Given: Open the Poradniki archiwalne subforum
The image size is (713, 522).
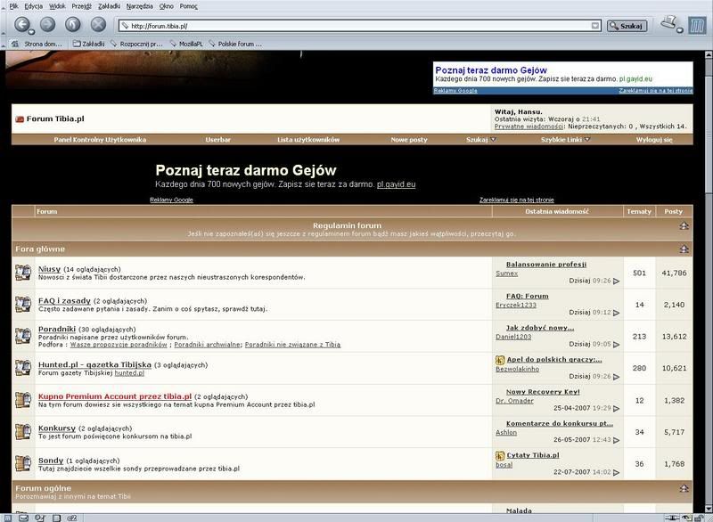Looking at the screenshot, I should point(207,345).
